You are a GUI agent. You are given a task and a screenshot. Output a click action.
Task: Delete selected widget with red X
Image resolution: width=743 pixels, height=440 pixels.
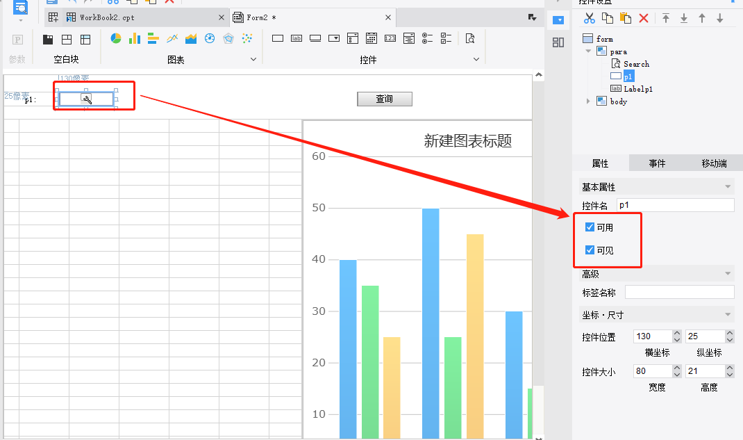[644, 18]
